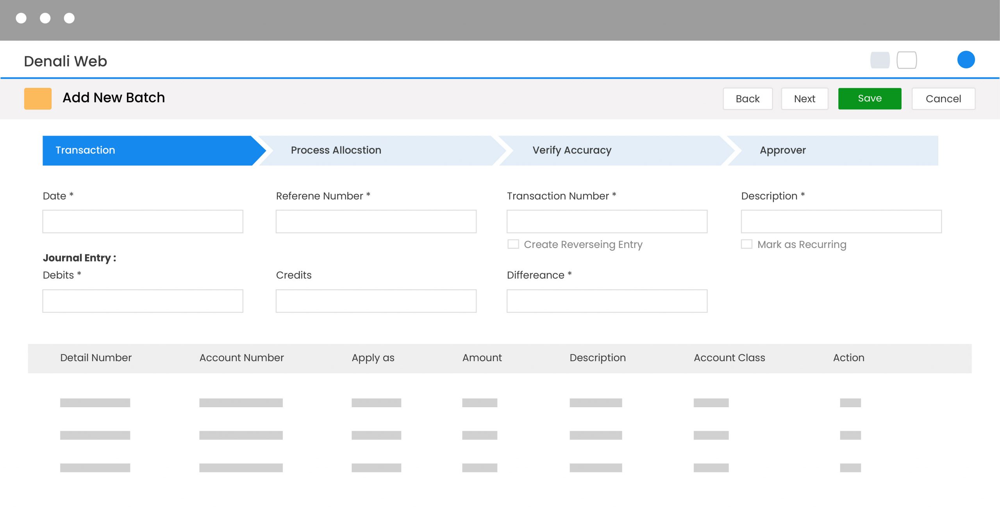This screenshot has width=1000, height=531.
Task: Select the Account Number column dropdown
Action: coord(240,402)
